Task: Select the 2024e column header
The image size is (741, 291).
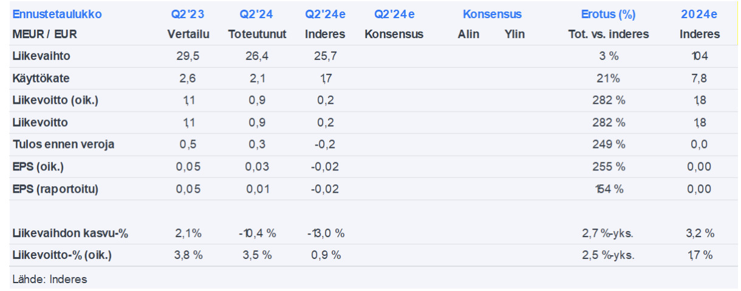Action: point(699,14)
